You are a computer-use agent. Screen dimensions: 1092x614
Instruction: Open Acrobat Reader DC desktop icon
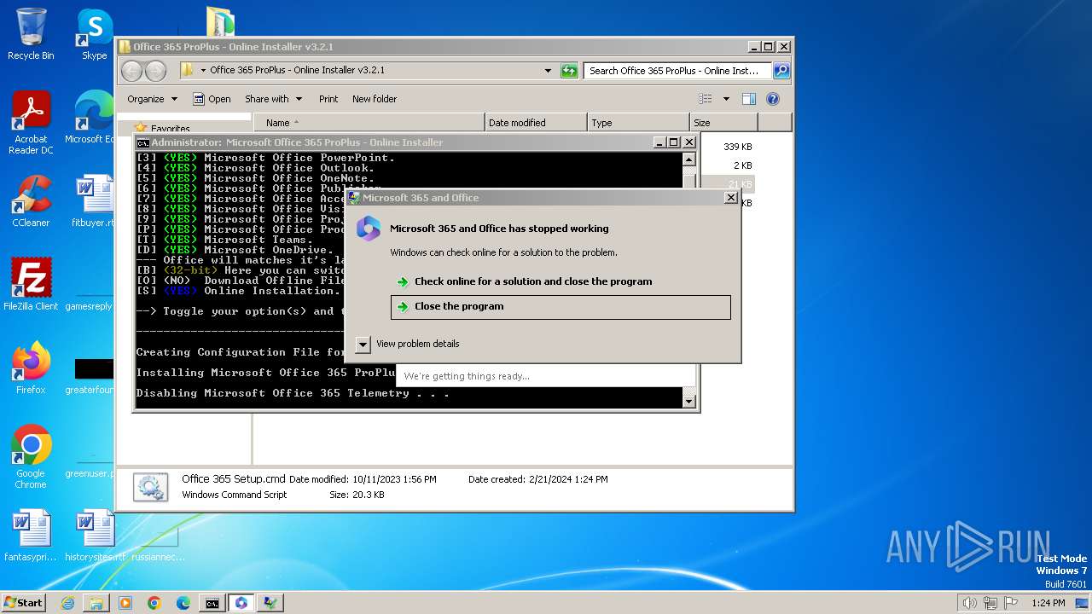(x=31, y=123)
